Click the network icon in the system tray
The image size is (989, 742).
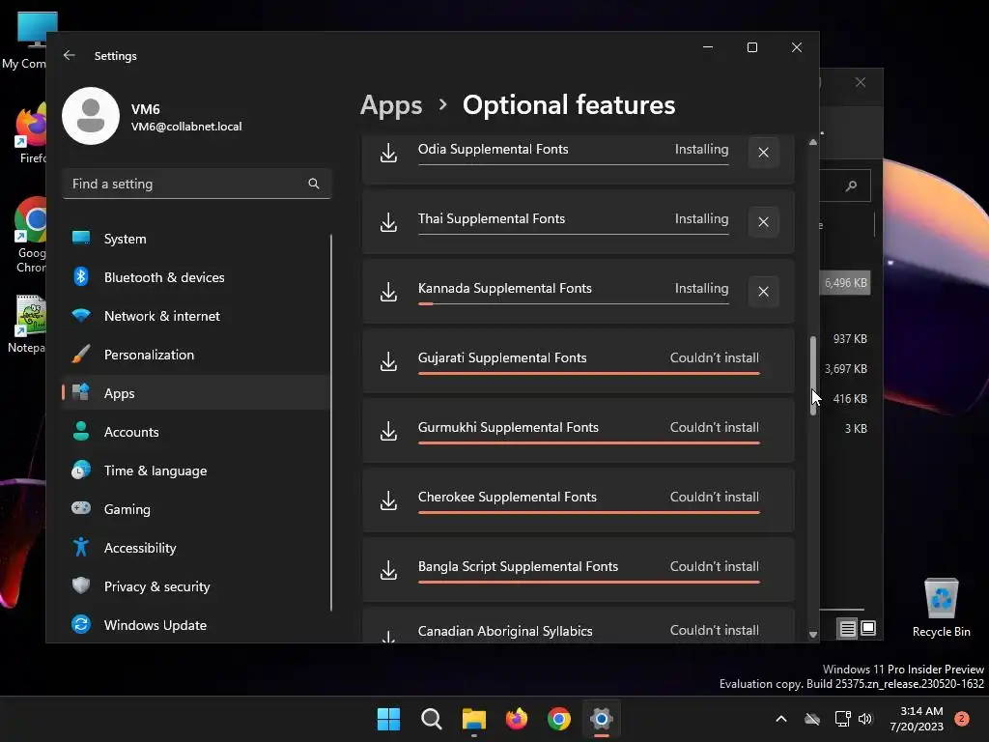[x=842, y=719]
